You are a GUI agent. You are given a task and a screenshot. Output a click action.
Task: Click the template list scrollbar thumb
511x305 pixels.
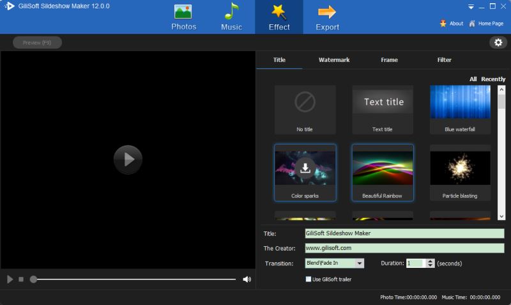501,102
